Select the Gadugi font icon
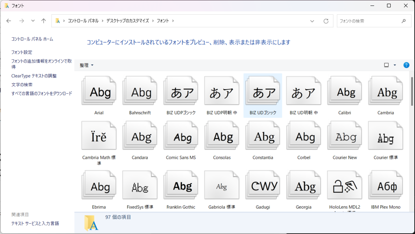The image size is (415, 234). [263, 185]
